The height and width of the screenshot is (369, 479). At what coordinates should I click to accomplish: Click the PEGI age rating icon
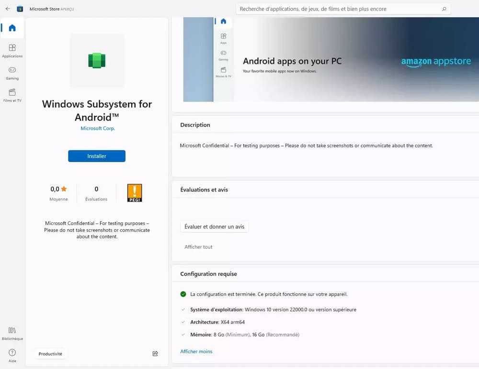[x=135, y=192]
